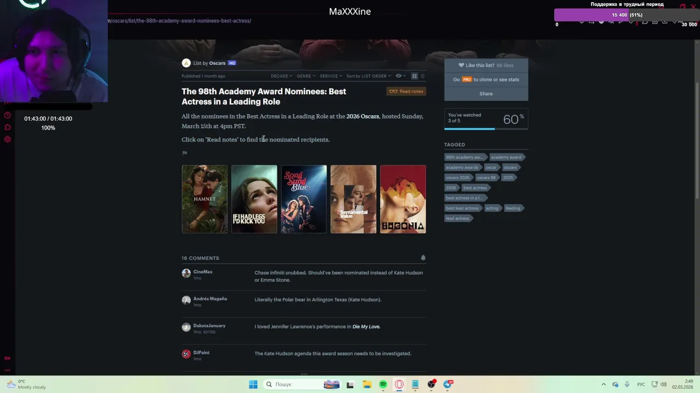This screenshot has width=700, height=393.
Task: Click the browser address bar URL
Action: 180,21
